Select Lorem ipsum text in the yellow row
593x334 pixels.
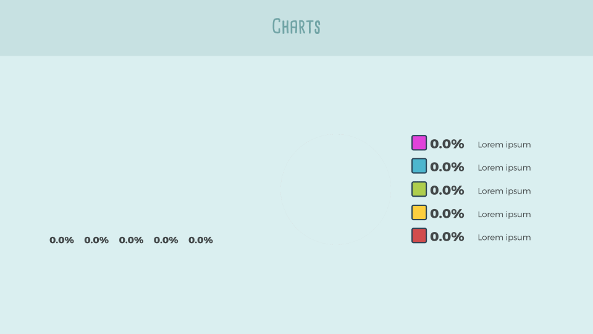click(504, 215)
